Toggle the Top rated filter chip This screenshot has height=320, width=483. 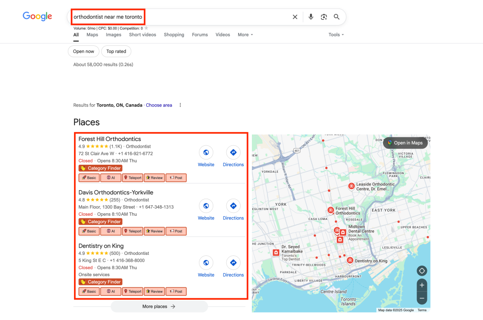tap(116, 51)
